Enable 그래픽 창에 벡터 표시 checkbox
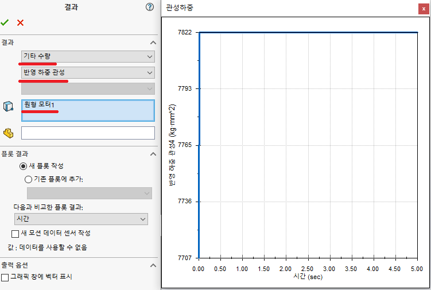Screen dimensions: 431x290 [5, 277]
